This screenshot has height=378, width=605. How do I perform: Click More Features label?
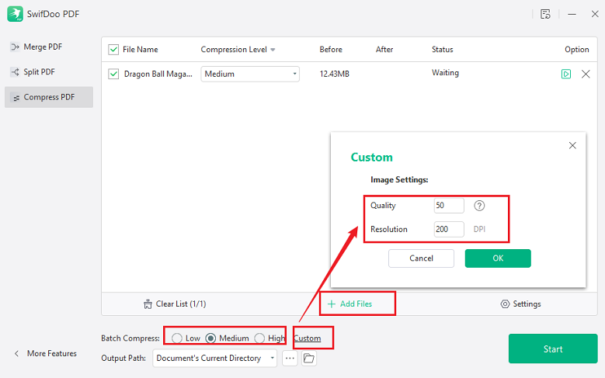click(52, 353)
